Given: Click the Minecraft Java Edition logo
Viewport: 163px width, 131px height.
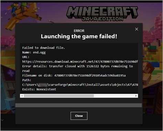Looking at the screenshot, I should (x=102, y=14).
